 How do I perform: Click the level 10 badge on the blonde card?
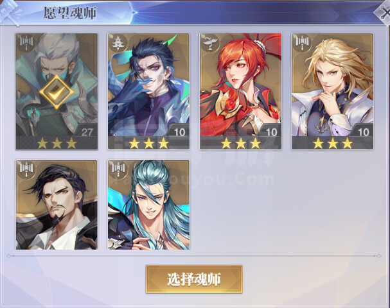click(364, 132)
